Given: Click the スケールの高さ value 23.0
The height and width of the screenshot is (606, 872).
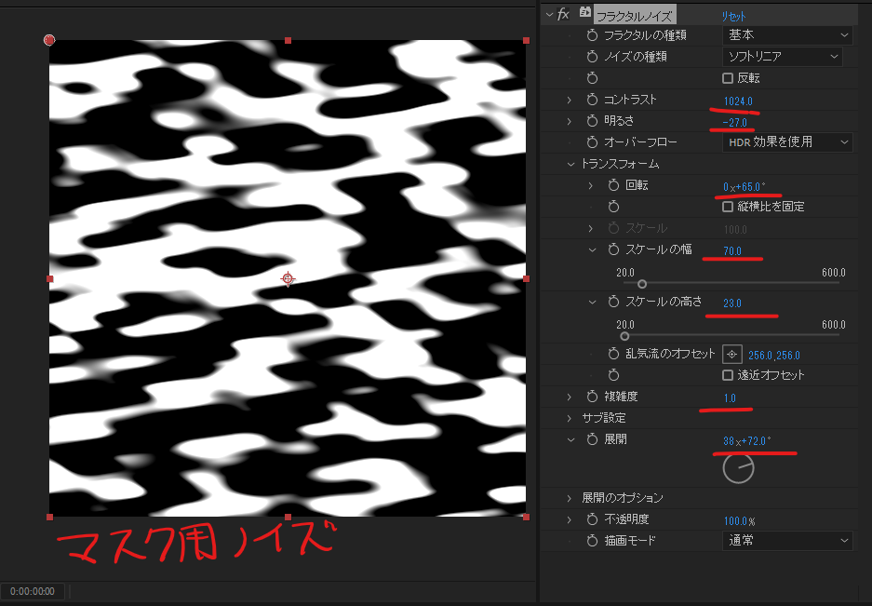Looking at the screenshot, I should [x=732, y=303].
